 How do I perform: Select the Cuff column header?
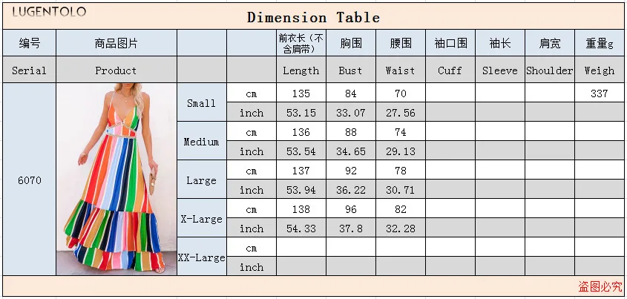pyautogui.click(x=450, y=70)
